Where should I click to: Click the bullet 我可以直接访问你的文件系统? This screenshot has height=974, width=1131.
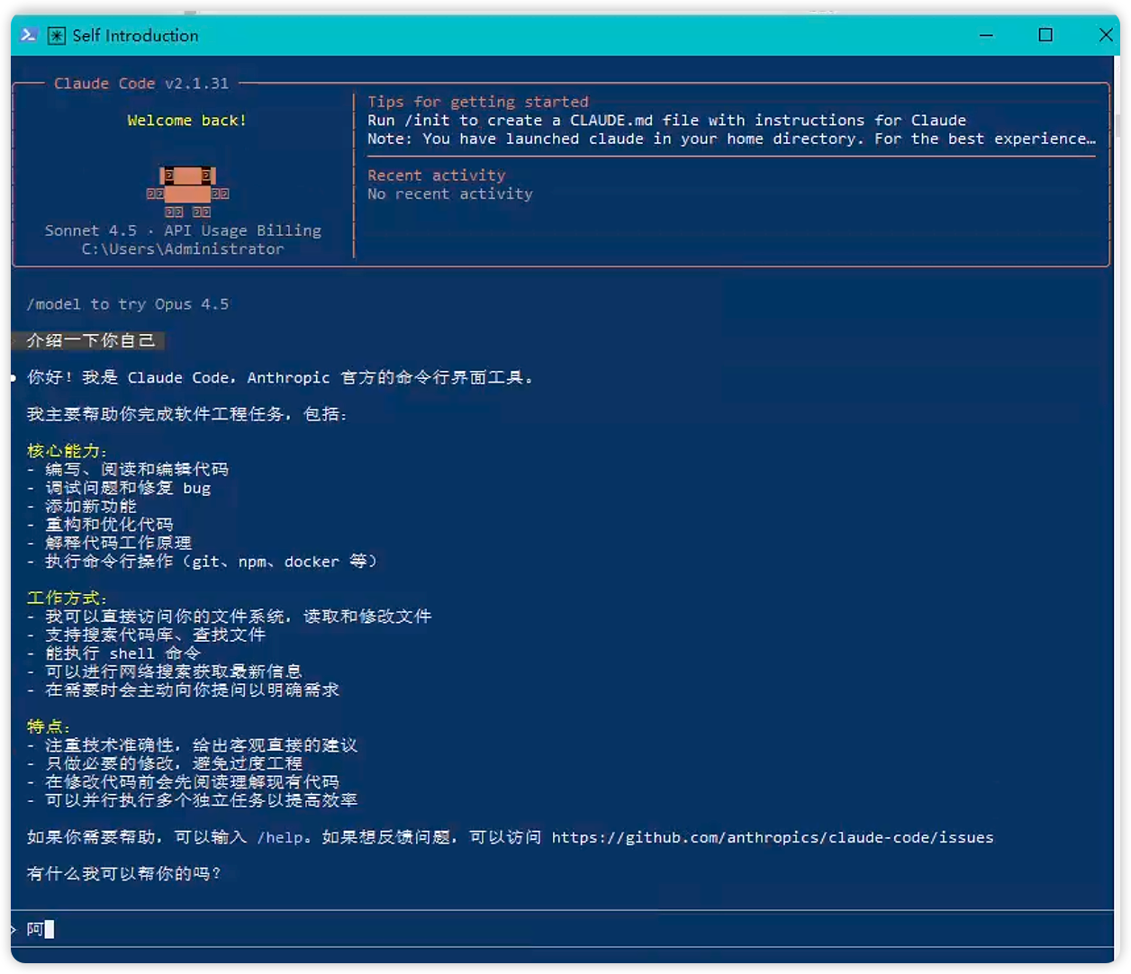click(229, 617)
